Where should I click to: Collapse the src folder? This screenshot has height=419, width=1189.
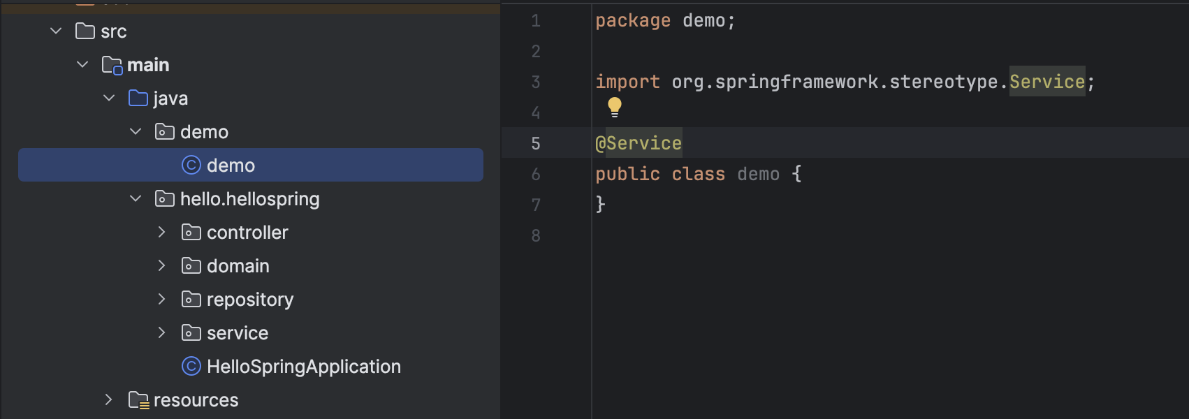tap(56, 31)
